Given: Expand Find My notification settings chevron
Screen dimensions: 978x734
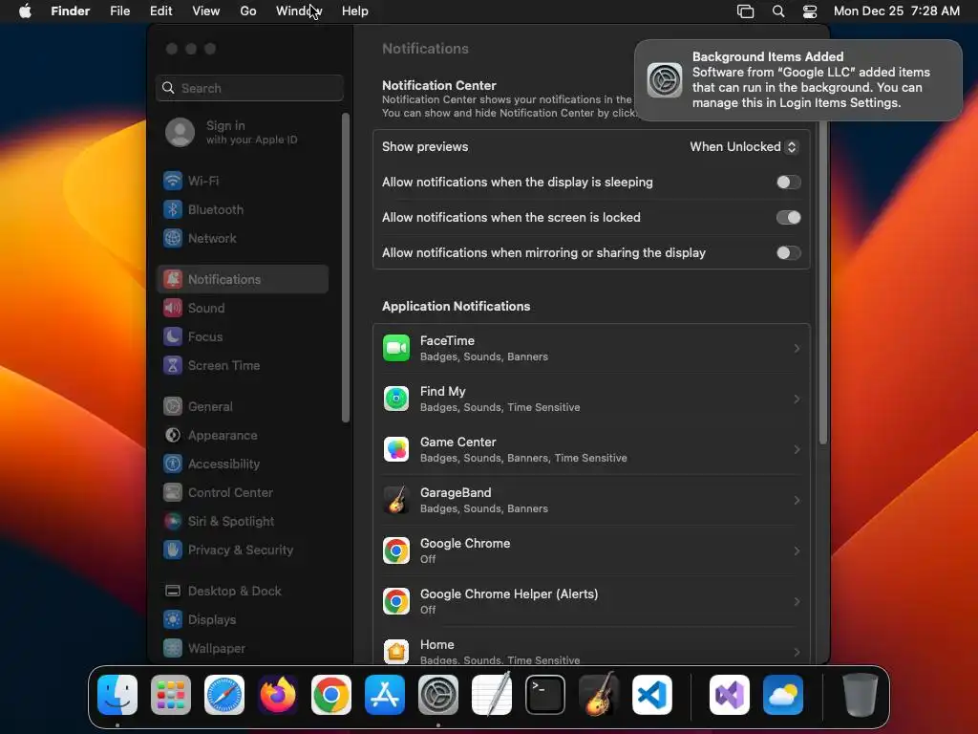Looking at the screenshot, I should pos(797,399).
